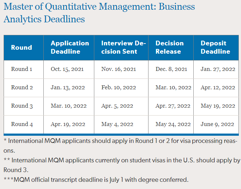Click the Oct. 15, 2021 application deadline
The width and height of the screenshot is (241, 189).
68,69
